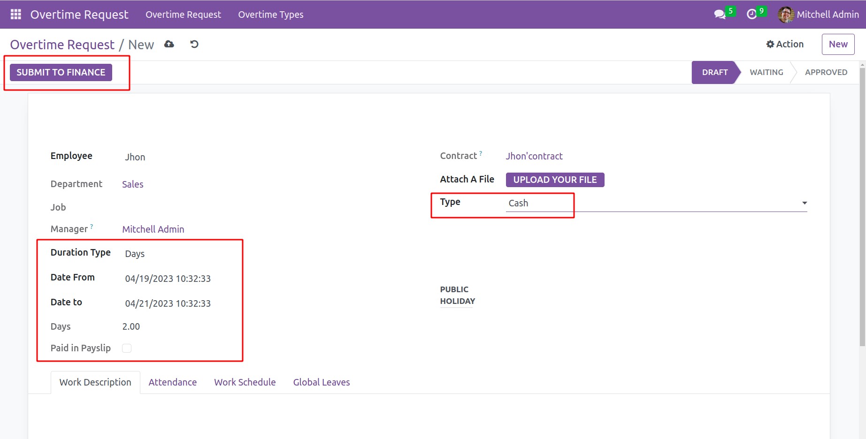The height and width of the screenshot is (439, 866).
Task: Open the activities clock icon
Action: tap(751, 15)
